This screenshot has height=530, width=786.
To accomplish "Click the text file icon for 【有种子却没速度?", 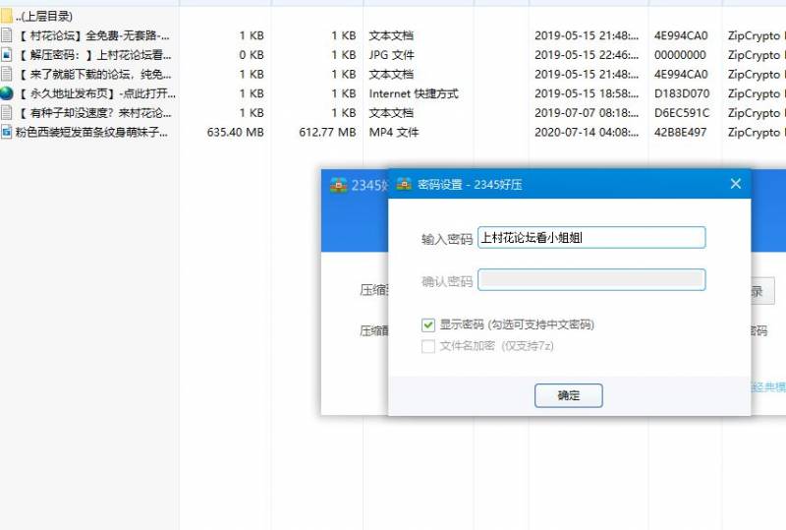I will (x=6, y=113).
